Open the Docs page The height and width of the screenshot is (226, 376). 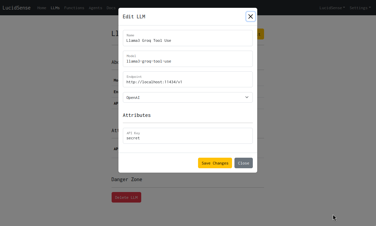pos(111,8)
